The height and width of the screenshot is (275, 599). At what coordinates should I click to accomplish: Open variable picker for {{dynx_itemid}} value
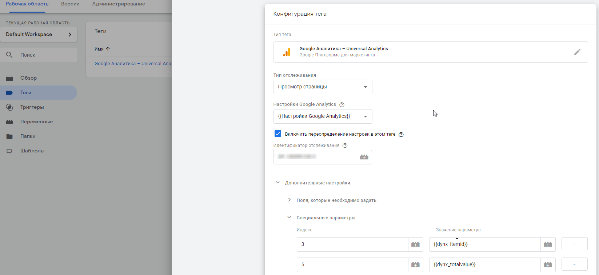pos(548,244)
